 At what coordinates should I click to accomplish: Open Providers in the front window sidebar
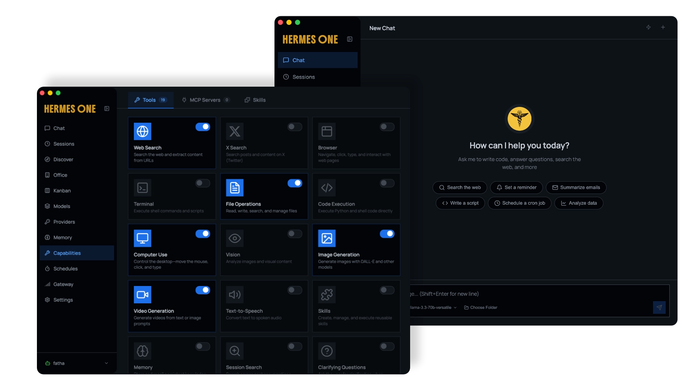point(77,222)
